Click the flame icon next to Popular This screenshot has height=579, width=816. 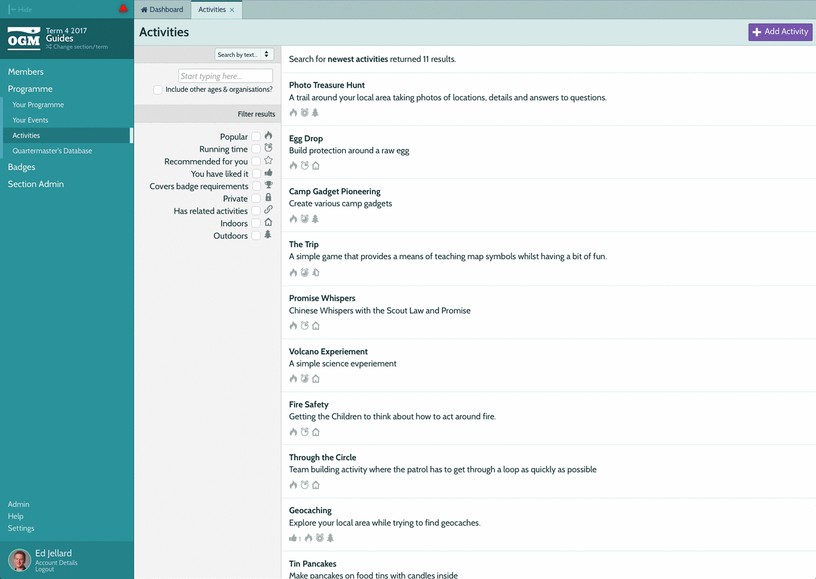pyautogui.click(x=268, y=136)
